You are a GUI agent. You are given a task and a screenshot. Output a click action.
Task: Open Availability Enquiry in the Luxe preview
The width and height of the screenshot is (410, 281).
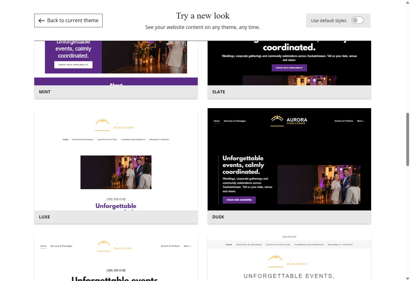[159, 140]
